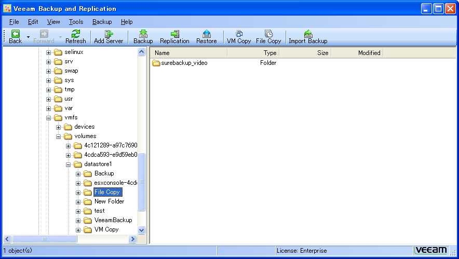459x259 pixels.
Task: Select the datastore1 folder icon
Action: click(78, 165)
